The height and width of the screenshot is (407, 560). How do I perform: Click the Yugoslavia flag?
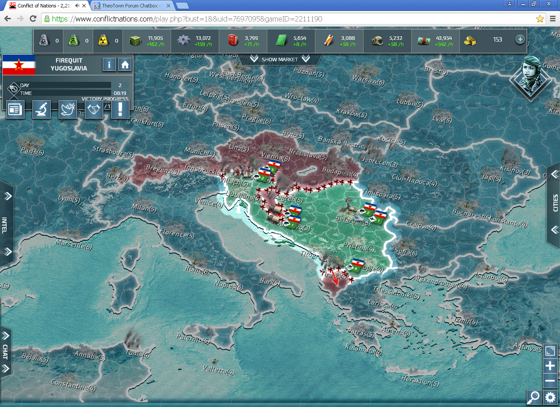(x=19, y=65)
